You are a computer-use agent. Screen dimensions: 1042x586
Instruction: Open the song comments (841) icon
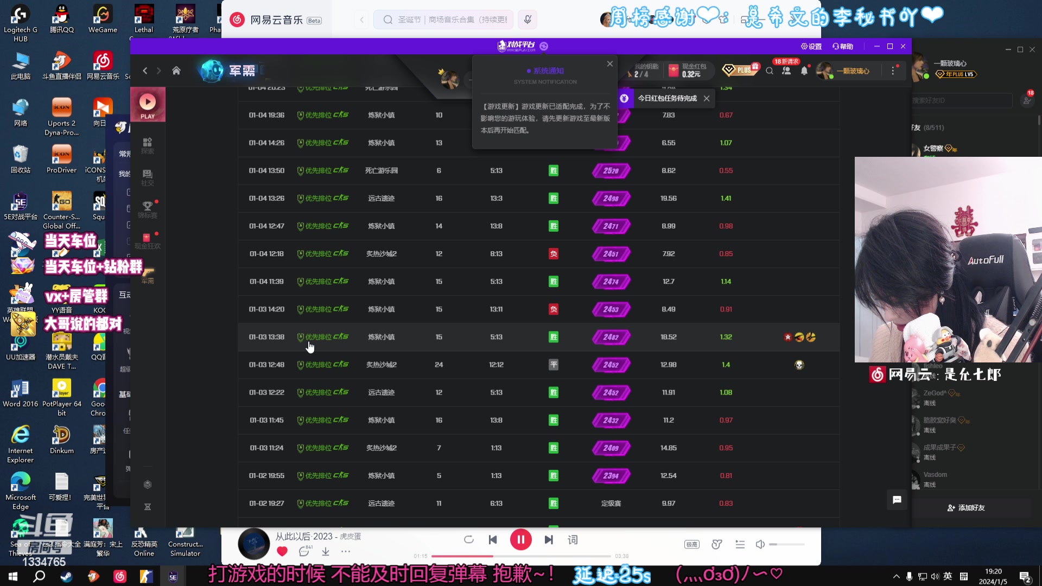[x=304, y=551]
